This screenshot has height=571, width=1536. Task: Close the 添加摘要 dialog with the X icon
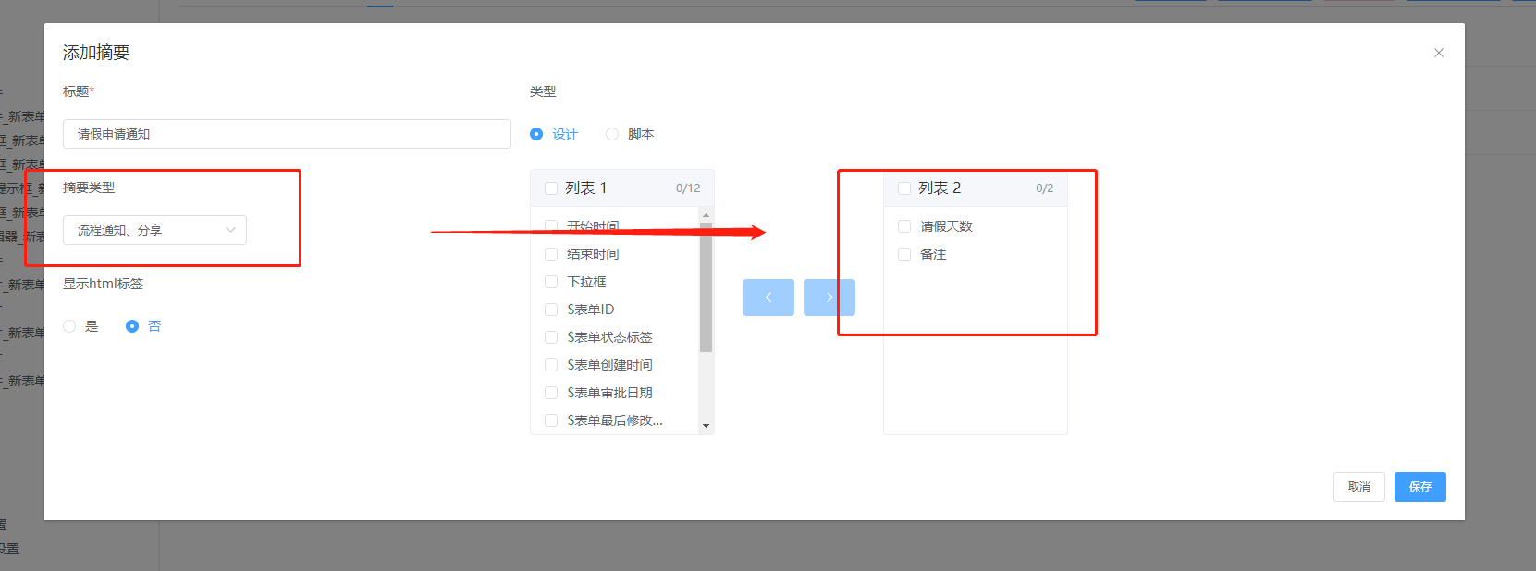point(1438,53)
